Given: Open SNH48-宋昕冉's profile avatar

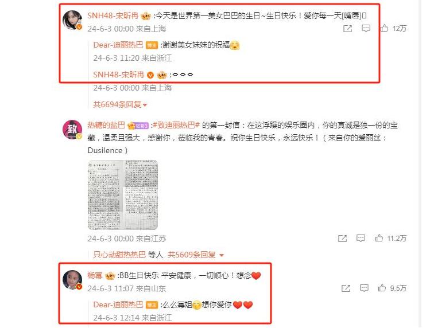Looking at the screenshot, I should [72, 19].
